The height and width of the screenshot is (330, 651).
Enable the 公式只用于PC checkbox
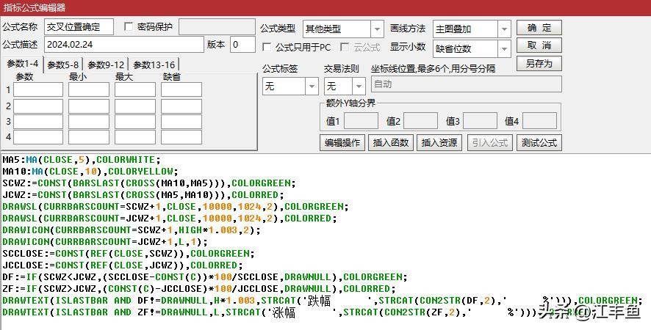point(267,47)
